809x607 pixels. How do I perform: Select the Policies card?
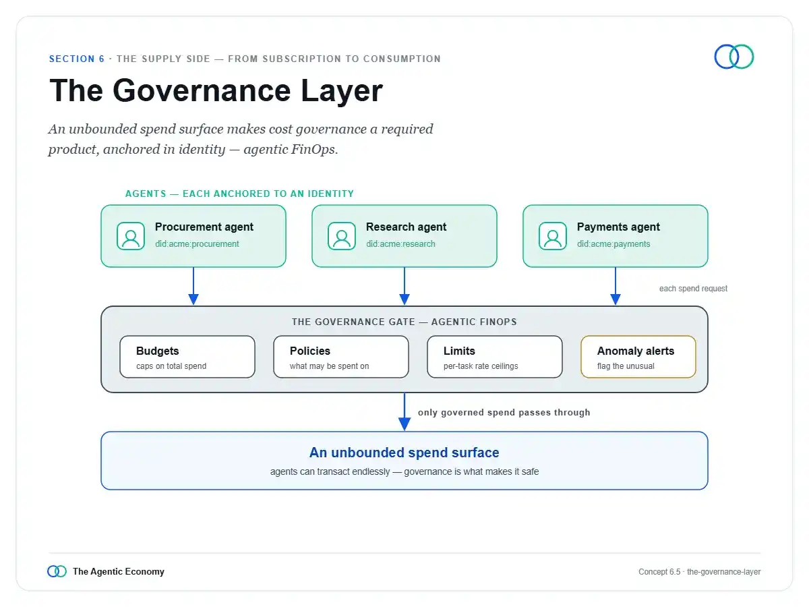click(341, 357)
